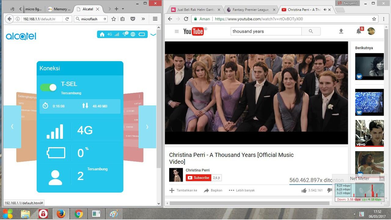This screenshot has width=391, height=220.
Task: Go back in Firefox
Action: tap(9, 19)
